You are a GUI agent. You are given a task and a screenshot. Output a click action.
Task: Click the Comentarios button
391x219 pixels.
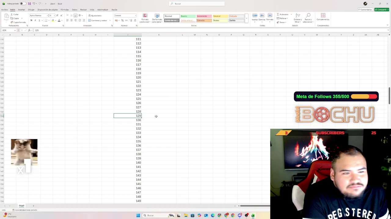pyautogui.click(x=365, y=10)
